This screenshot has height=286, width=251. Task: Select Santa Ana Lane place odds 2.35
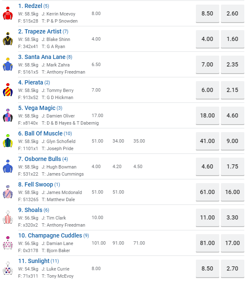pos(233,64)
